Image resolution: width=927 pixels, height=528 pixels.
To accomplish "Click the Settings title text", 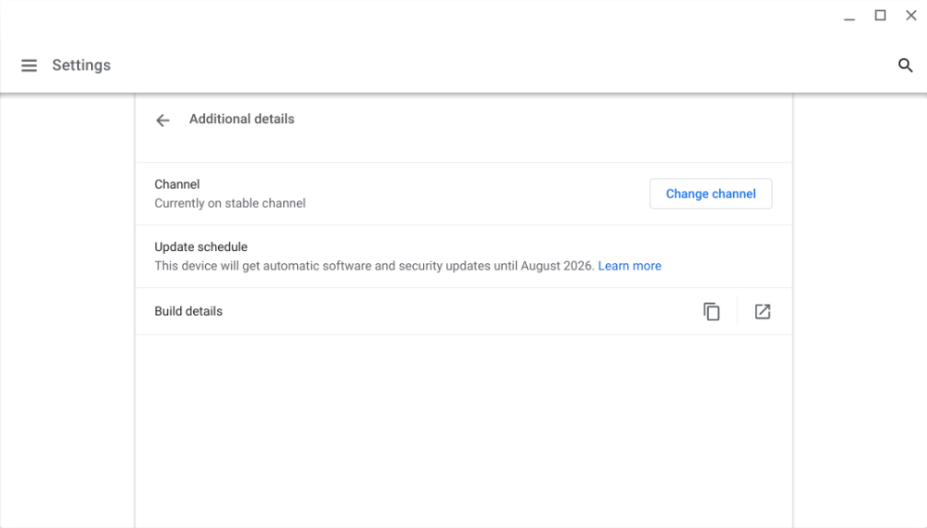I will coord(82,66).
